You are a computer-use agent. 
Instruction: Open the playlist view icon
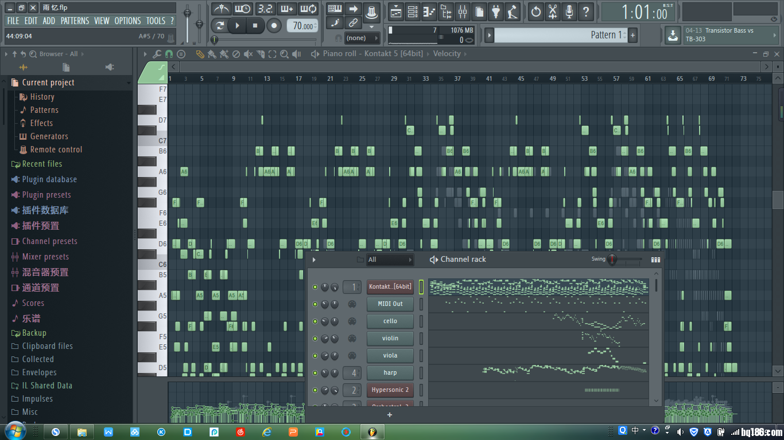(x=395, y=11)
